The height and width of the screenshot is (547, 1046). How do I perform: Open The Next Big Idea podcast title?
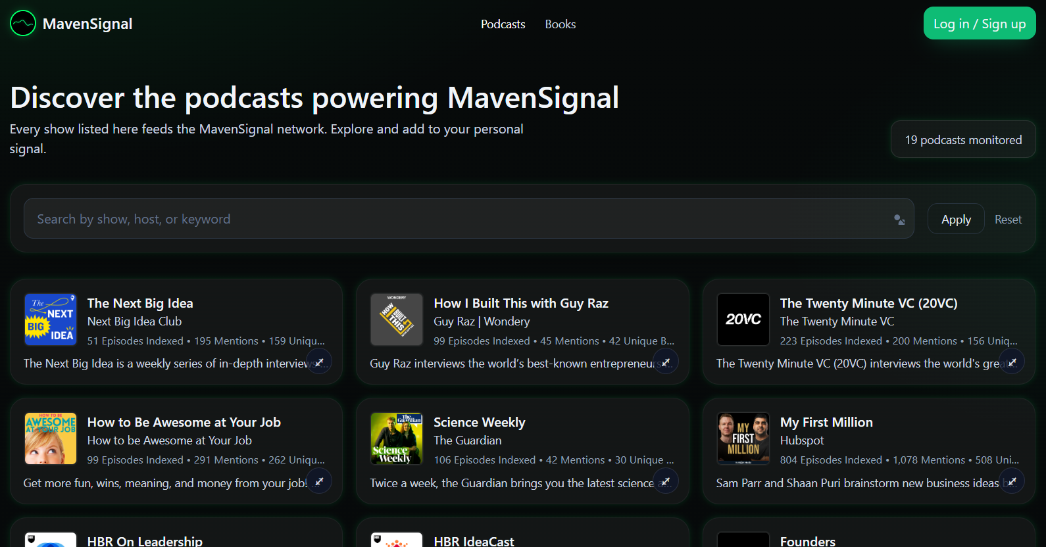pos(140,303)
